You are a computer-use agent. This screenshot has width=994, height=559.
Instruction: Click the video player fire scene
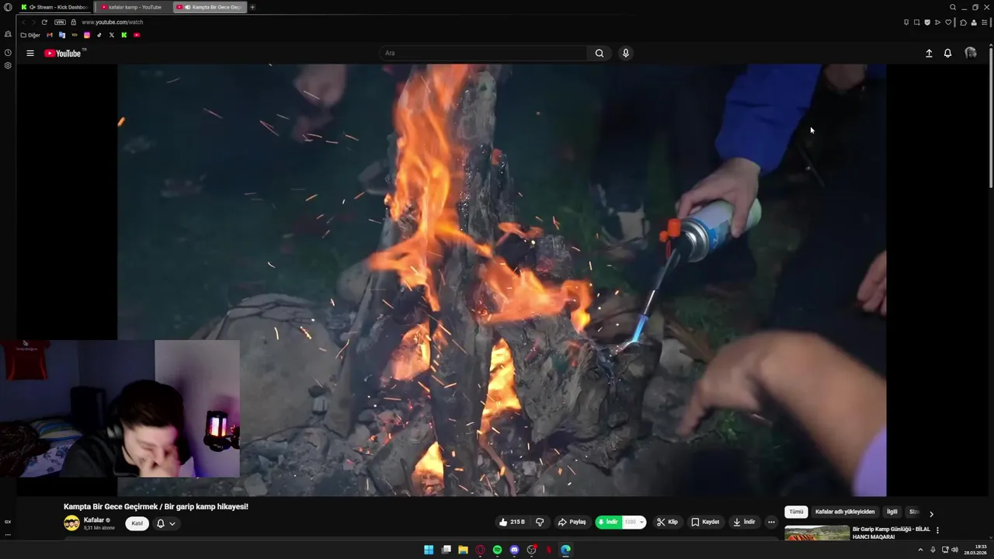coord(502,279)
